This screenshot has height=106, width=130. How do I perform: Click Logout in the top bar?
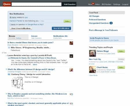point(125,4)
